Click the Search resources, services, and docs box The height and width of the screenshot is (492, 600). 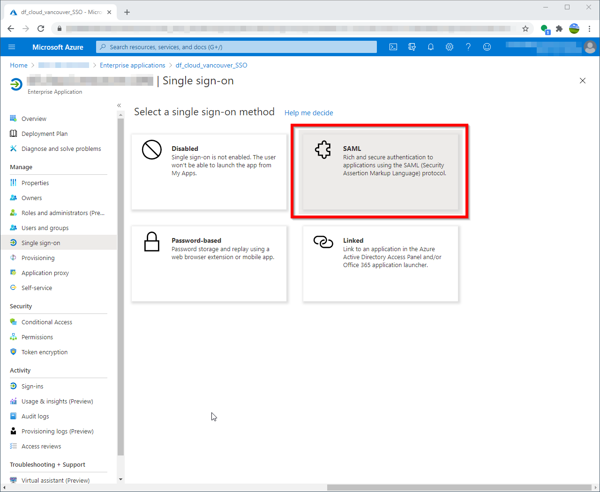point(236,47)
